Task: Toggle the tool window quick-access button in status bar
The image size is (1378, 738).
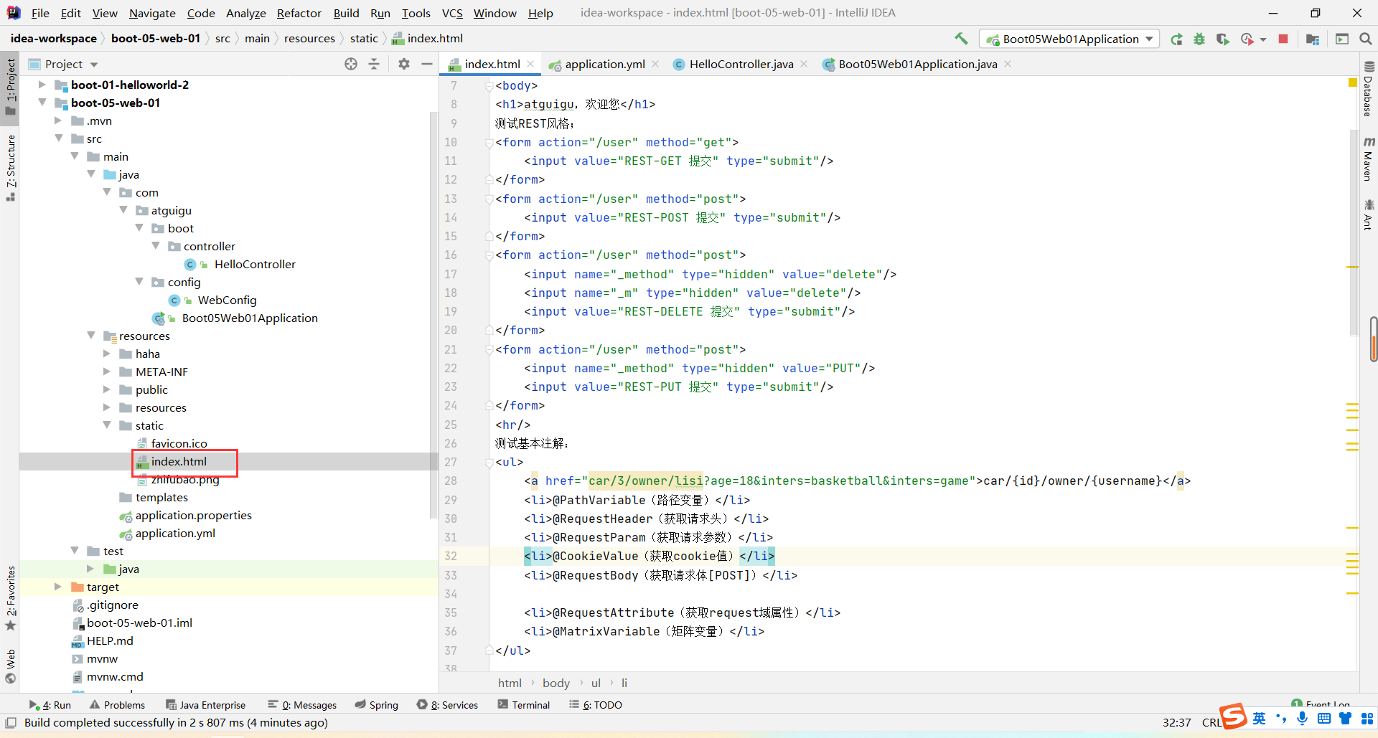Action: point(11,722)
